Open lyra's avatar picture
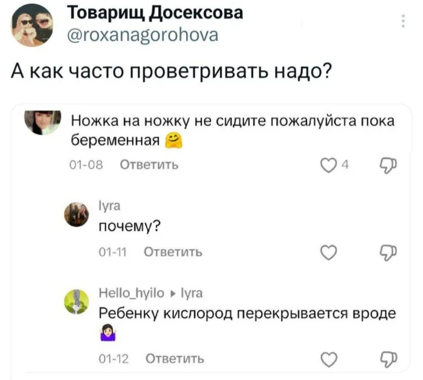This screenshot has height=380, width=423. point(77,214)
